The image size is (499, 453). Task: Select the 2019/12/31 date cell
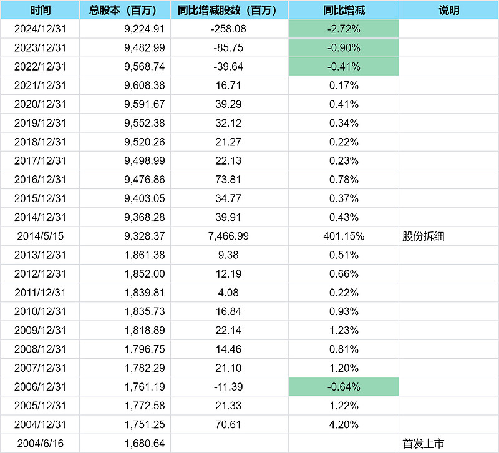click(x=40, y=124)
